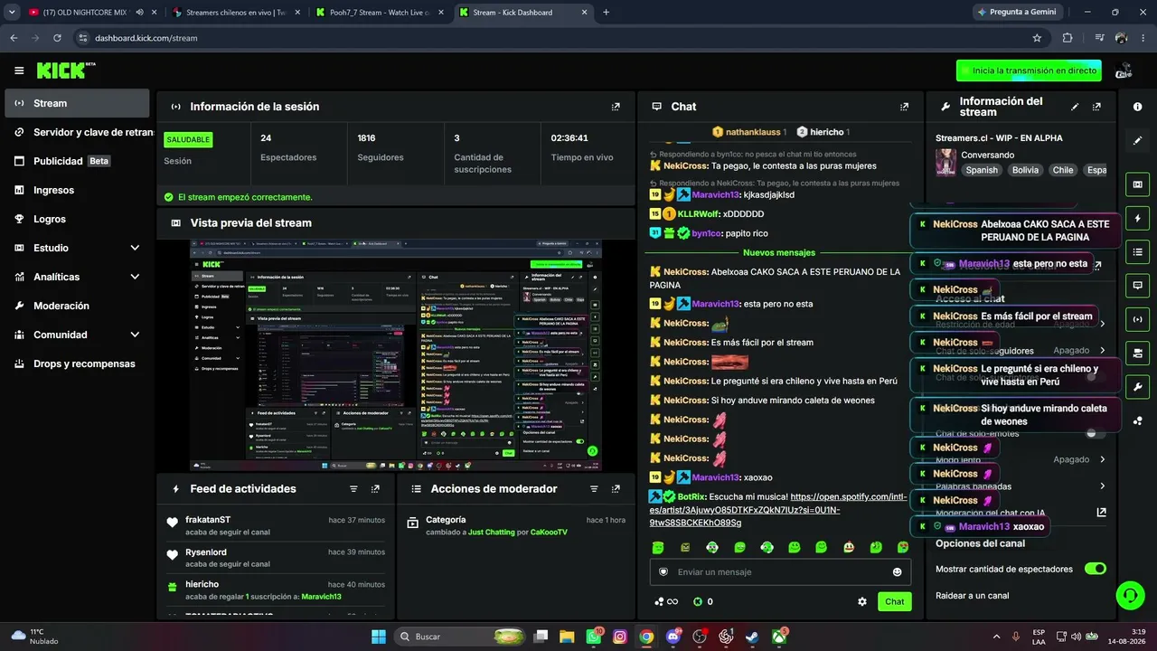
Task: Click Inicia la transmisión en directo button
Action: pyautogui.click(x=1030, y=71)
